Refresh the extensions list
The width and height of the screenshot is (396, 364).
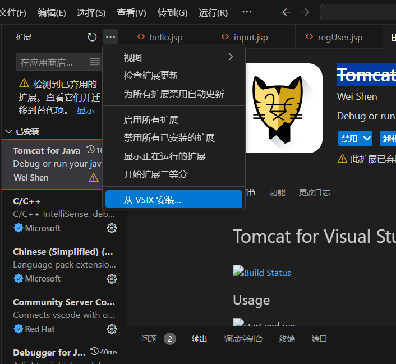[x=92, y=37]
